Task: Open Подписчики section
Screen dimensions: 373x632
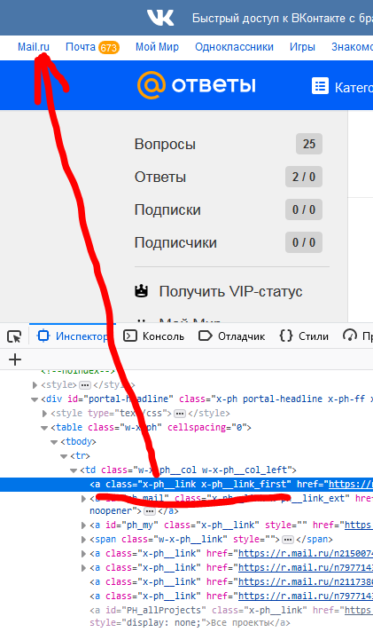Action: point(175,242)
